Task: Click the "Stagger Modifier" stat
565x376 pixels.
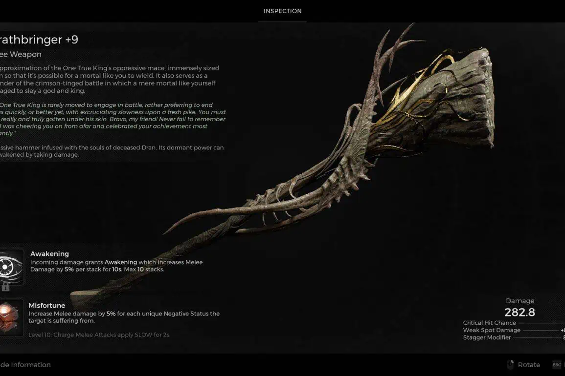Action: tap(487, 337)
